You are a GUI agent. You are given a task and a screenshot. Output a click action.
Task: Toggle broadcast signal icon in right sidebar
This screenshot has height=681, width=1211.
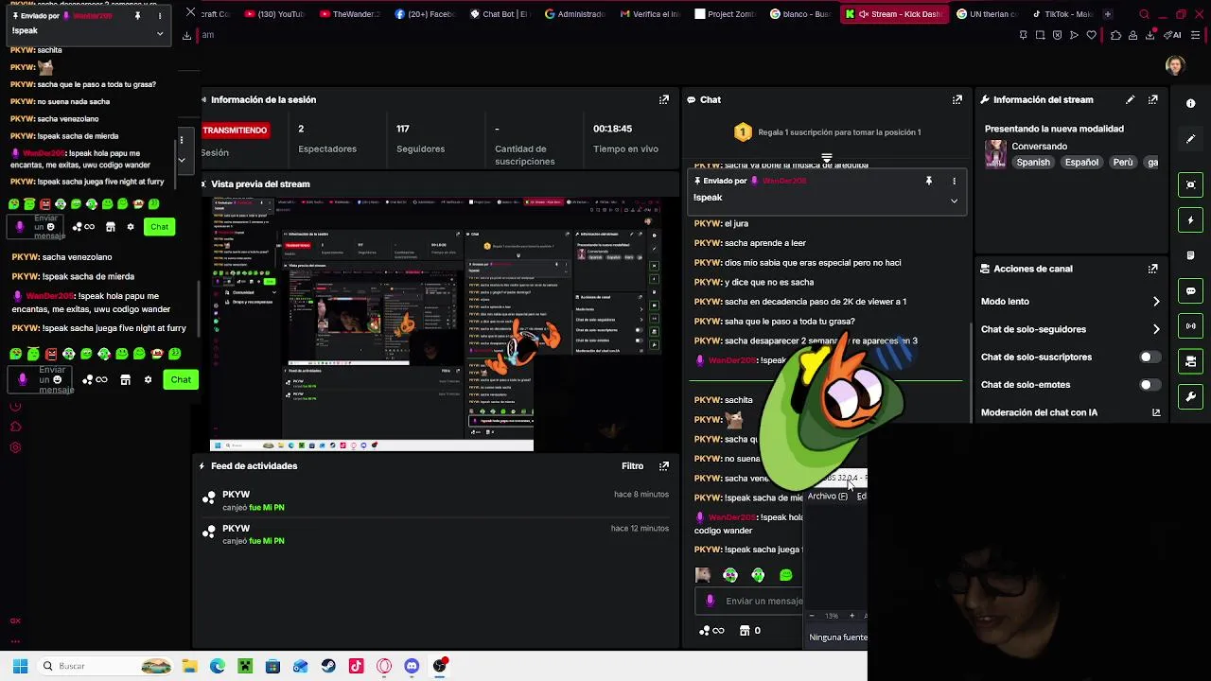[1191, 325]
